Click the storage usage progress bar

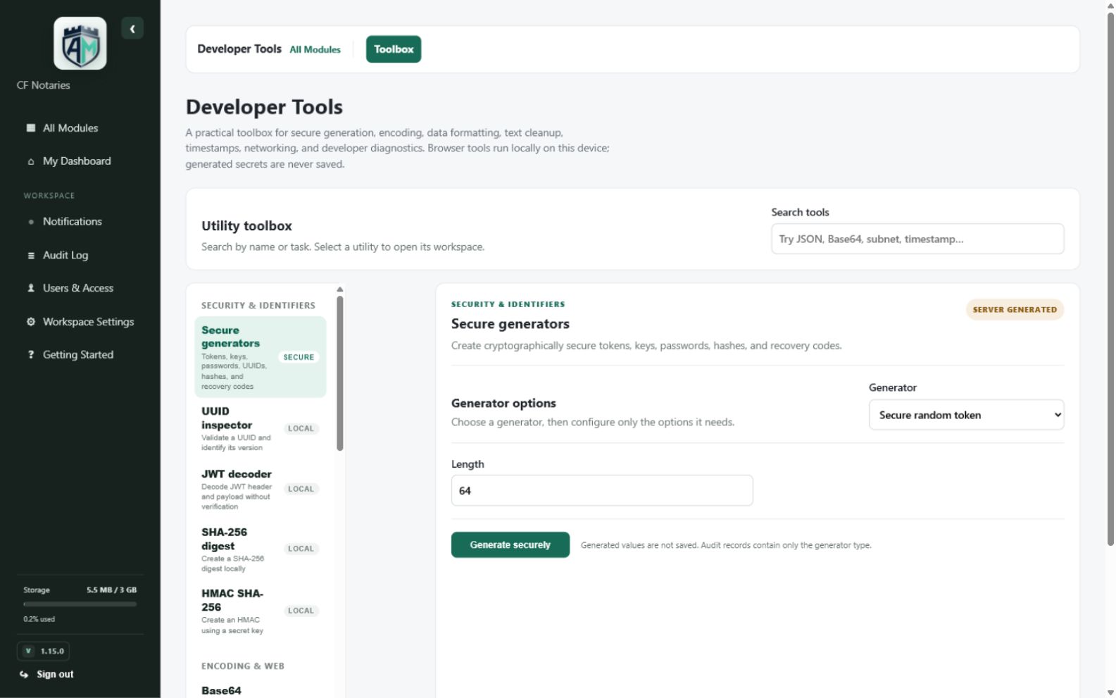[80, 604]
